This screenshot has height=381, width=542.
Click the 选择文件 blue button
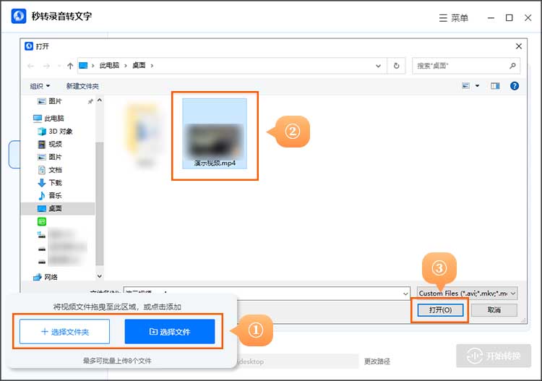click(170, 332)
